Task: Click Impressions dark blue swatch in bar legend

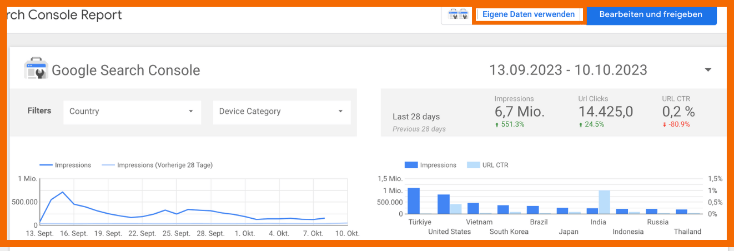Action: 411,165
